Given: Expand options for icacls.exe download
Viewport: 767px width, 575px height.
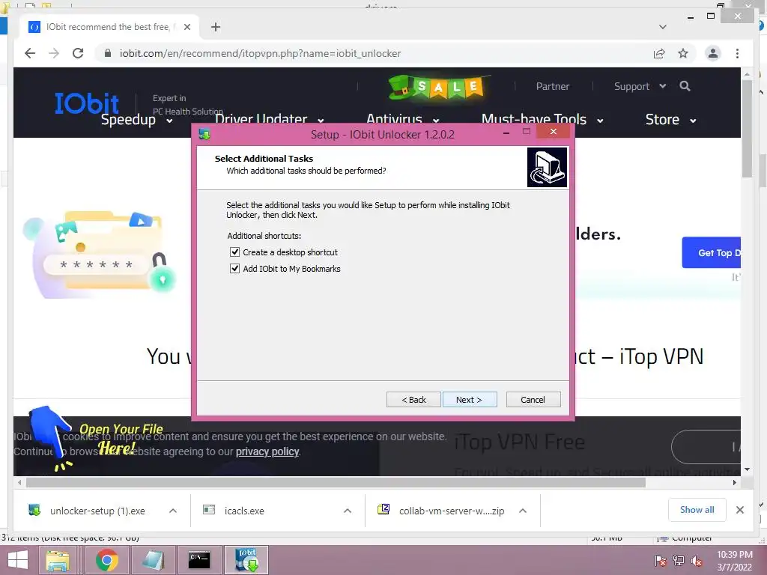Looking at the screenshot, I should (348, 511).
